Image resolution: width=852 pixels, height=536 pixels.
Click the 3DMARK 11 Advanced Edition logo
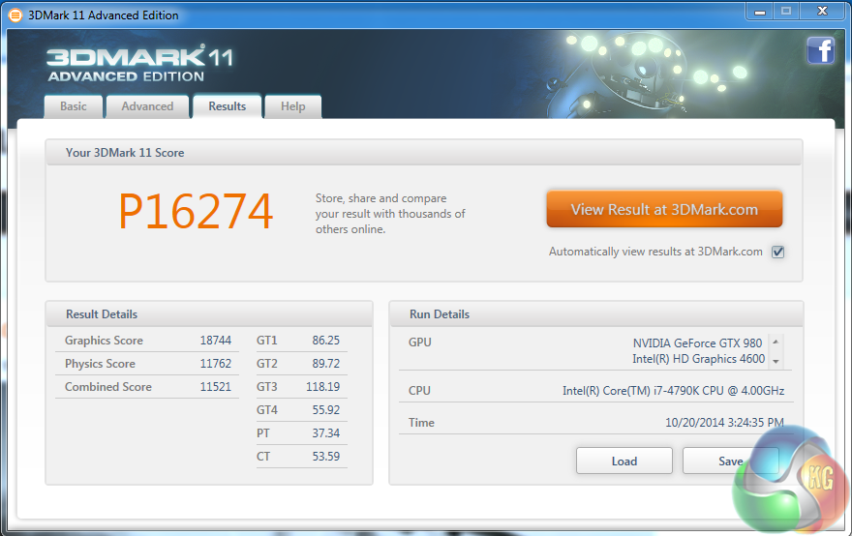click(139, 65)
